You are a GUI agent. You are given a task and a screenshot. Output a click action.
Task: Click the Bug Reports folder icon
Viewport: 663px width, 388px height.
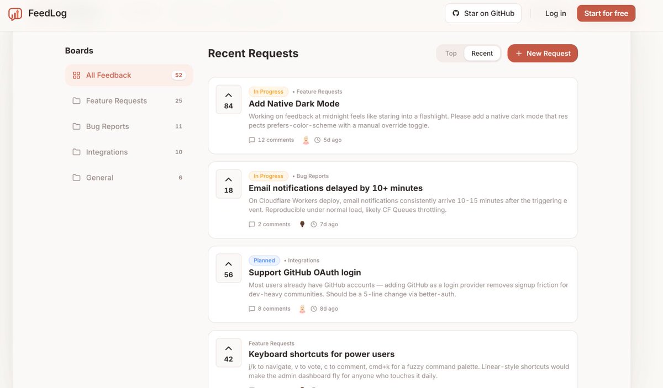pos(76,126)
